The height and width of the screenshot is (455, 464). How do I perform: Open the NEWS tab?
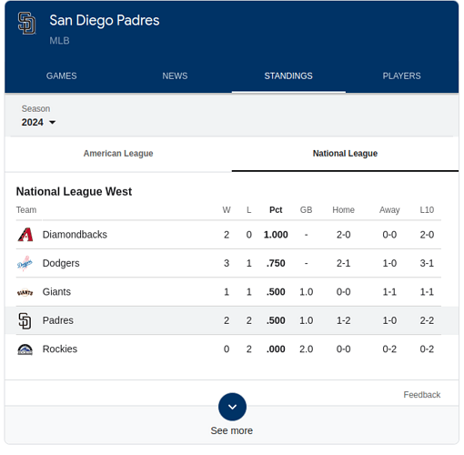175,76
